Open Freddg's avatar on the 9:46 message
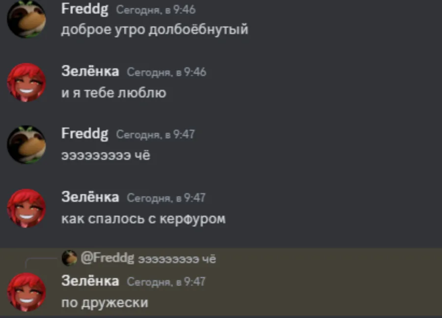The width and height of the screenshot is (442, 318). pos(27,19)
